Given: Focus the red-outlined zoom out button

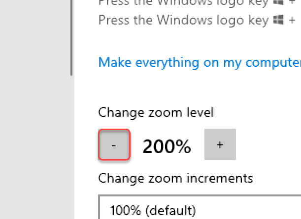Looking at the screenshot, I should 114,144.
